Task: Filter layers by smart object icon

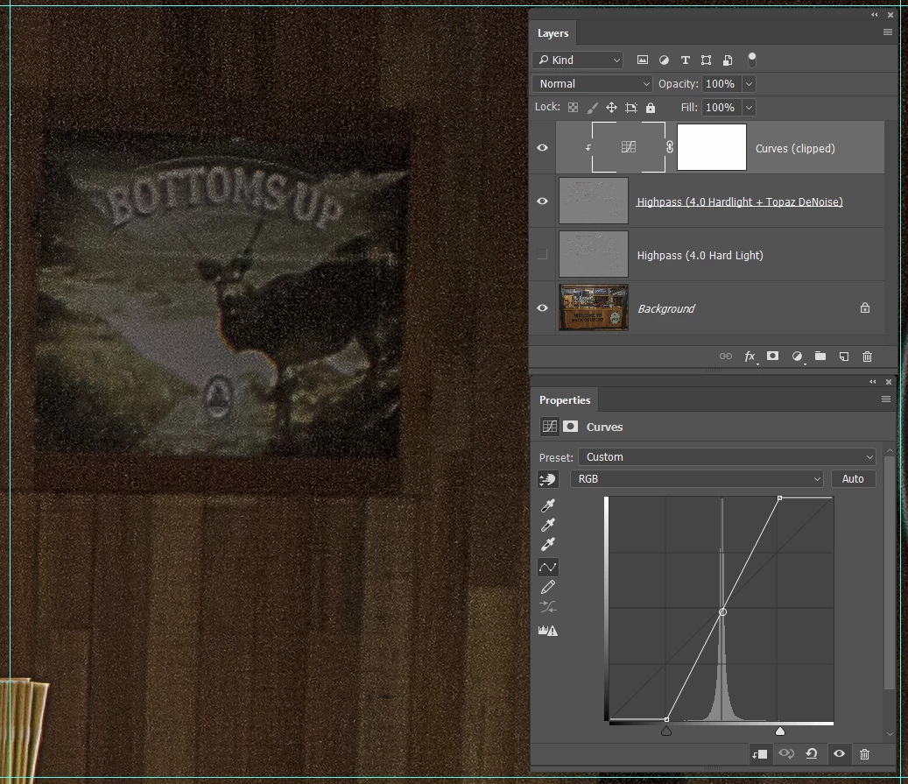Action: coord(728,60)
